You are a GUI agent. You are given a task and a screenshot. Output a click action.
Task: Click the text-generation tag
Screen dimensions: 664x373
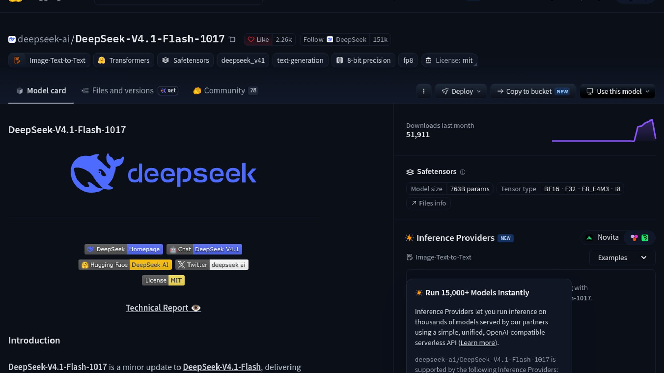pyautogui.click(x=300, y=60)
